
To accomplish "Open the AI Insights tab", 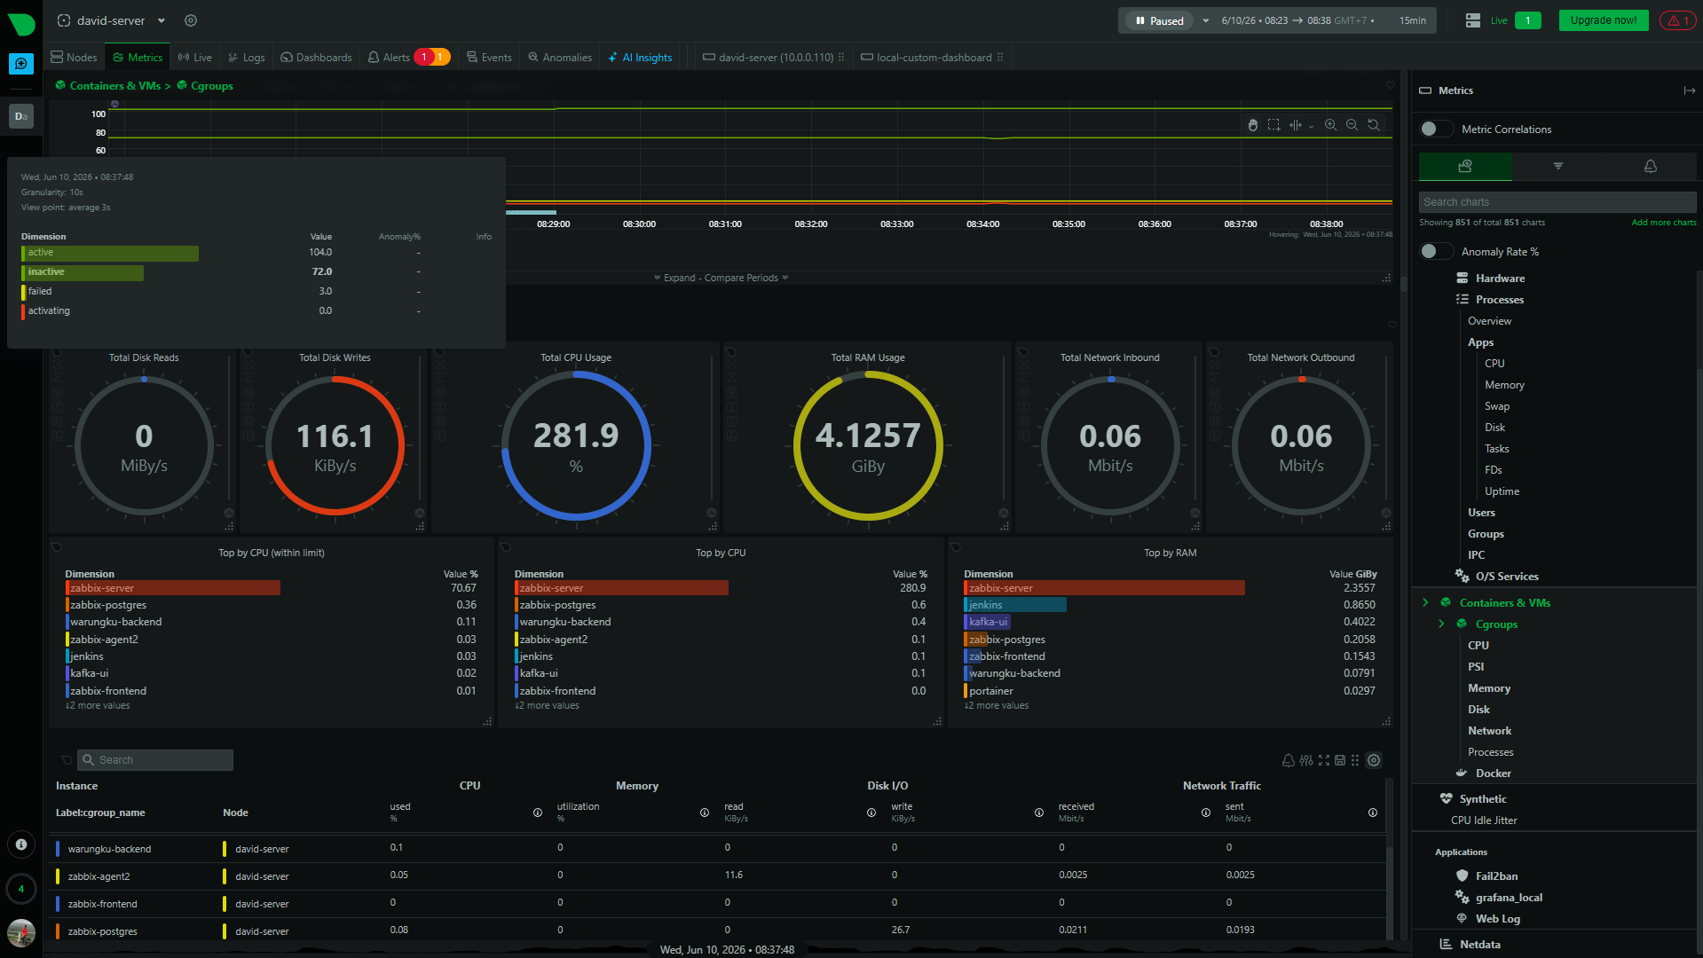I will [640, 57].
